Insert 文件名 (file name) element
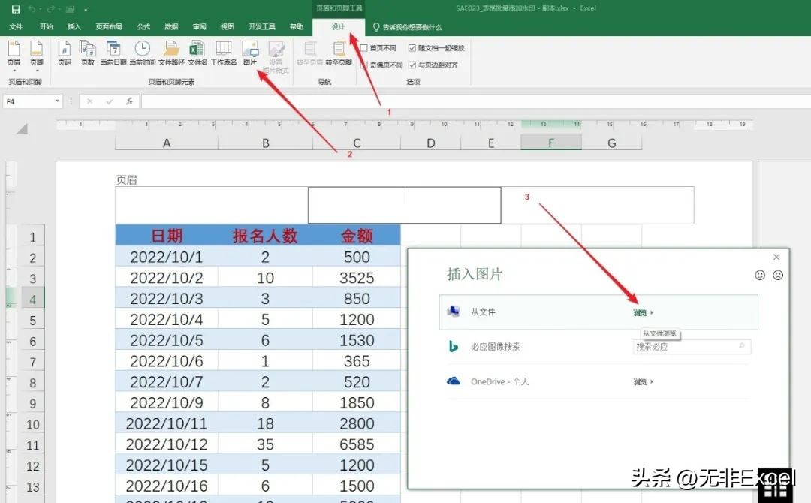 tap(197, 53)
